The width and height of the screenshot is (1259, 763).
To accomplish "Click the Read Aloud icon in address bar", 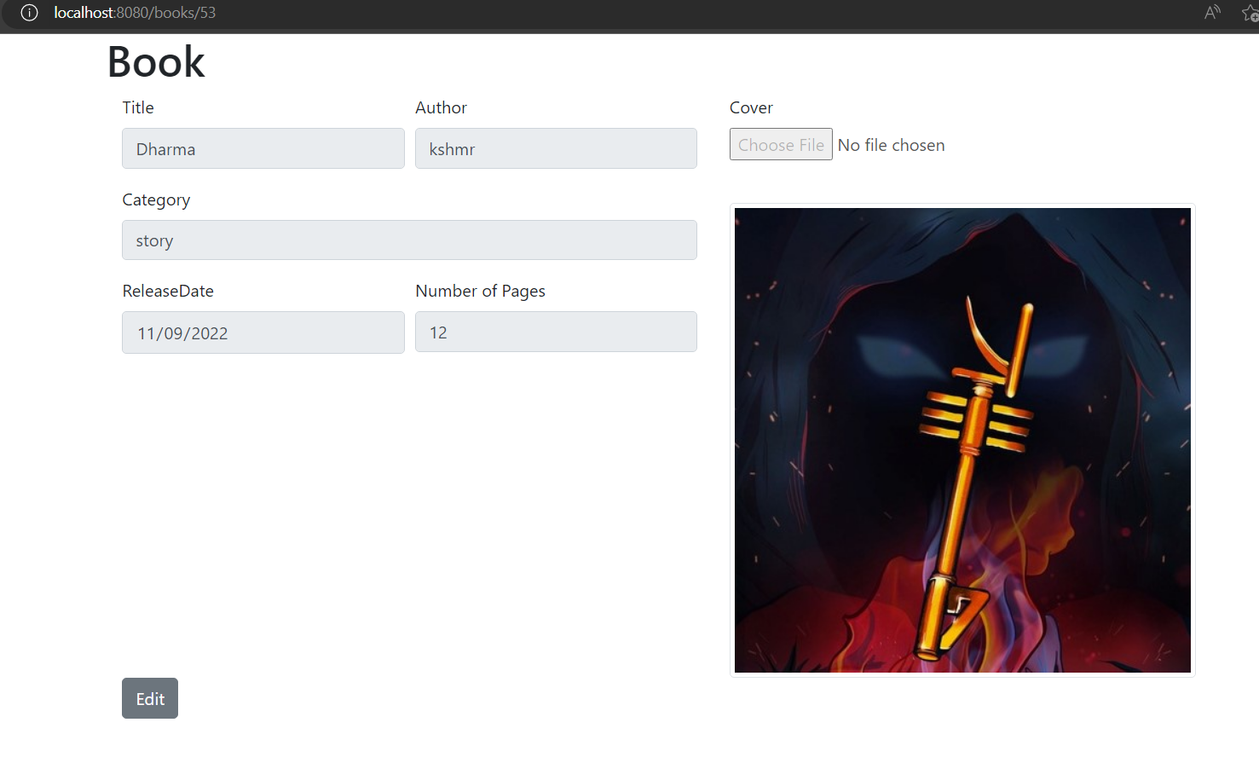I will [1212, 13].
